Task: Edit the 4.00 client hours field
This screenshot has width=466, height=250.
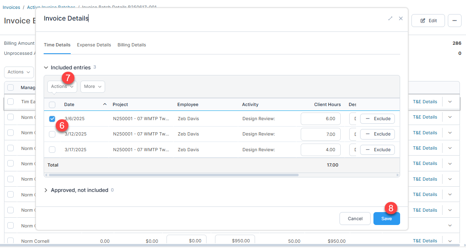Action: [x=321, y=150]
